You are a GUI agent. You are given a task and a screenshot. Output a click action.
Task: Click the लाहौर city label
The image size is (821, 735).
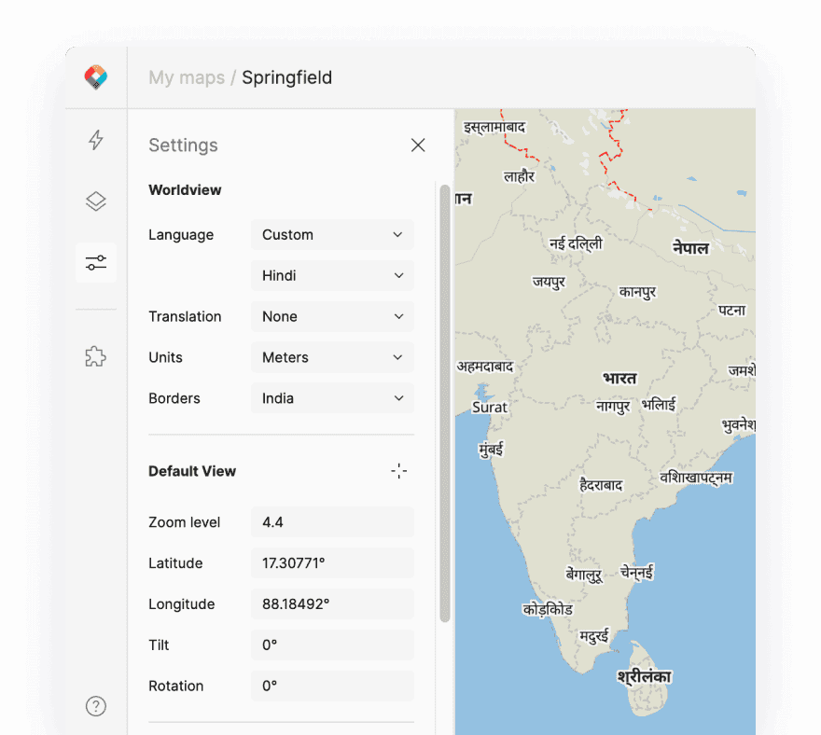tap(519, 176)
